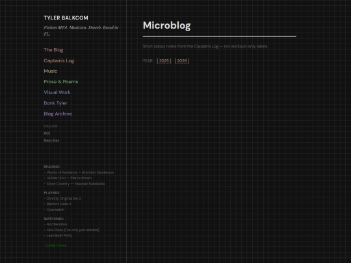351x263 pixels.
Task: Click 'Golden Son — Pierce Brown'
Action: click(68, 178)
